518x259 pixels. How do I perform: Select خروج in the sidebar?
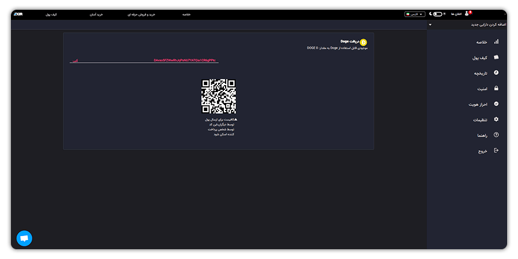point(483,151)
